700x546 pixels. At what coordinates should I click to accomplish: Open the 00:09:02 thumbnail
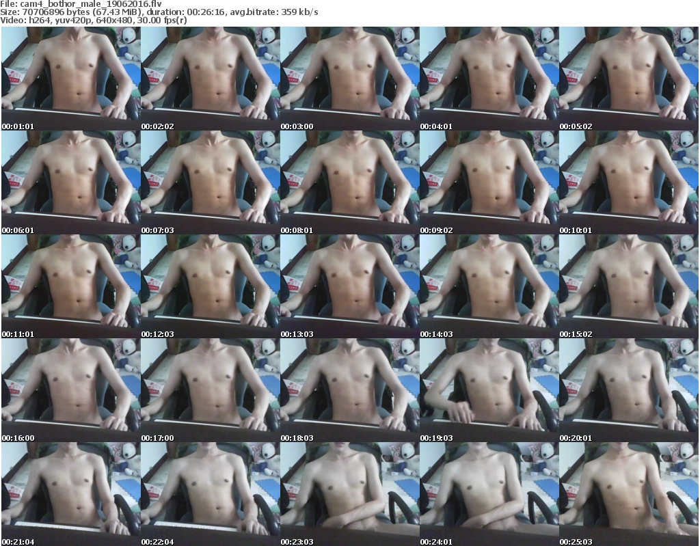point(489,182)
